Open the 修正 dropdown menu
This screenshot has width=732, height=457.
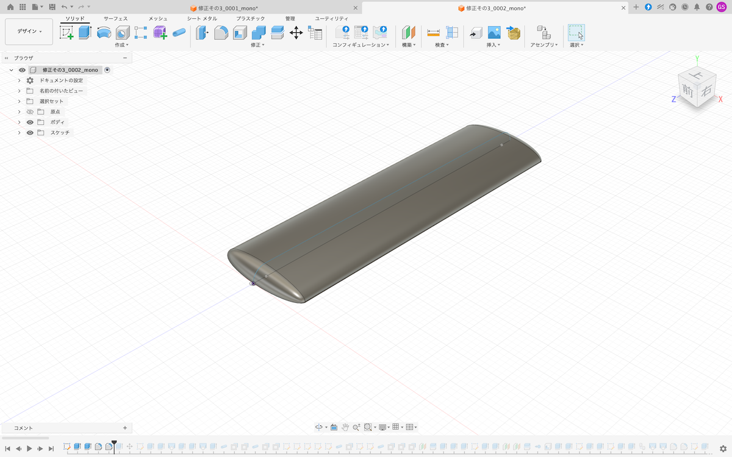click(258, 45)
